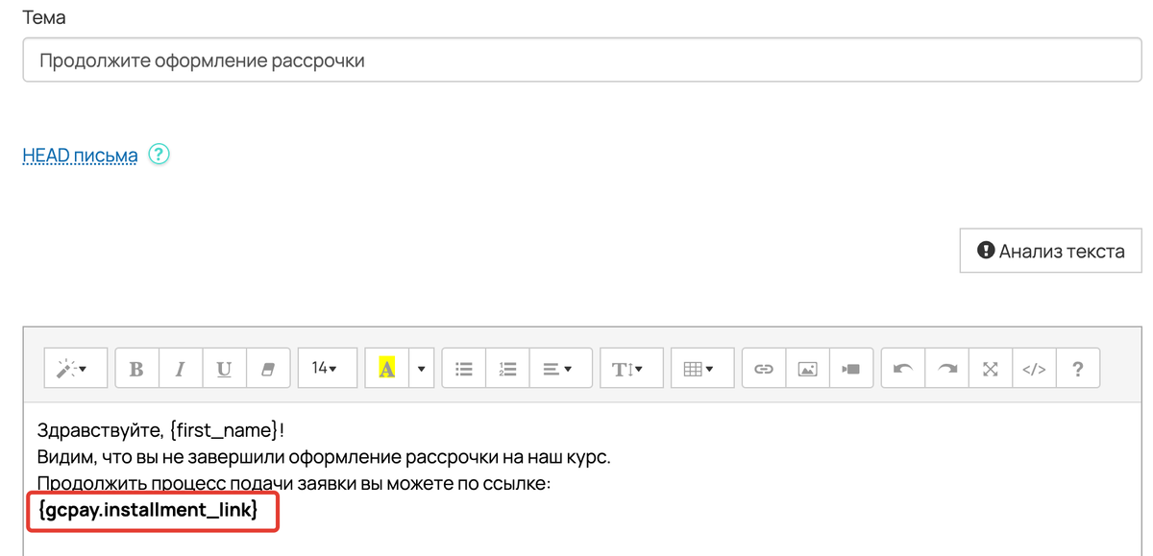The height and width of the screenshot is (556, 1153).
Task: Click the {gcpay.installment_link} variable text
Action: 149,511
